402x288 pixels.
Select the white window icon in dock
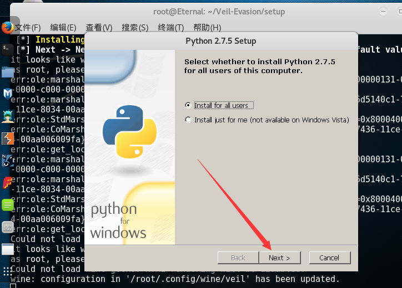(8, 249)
